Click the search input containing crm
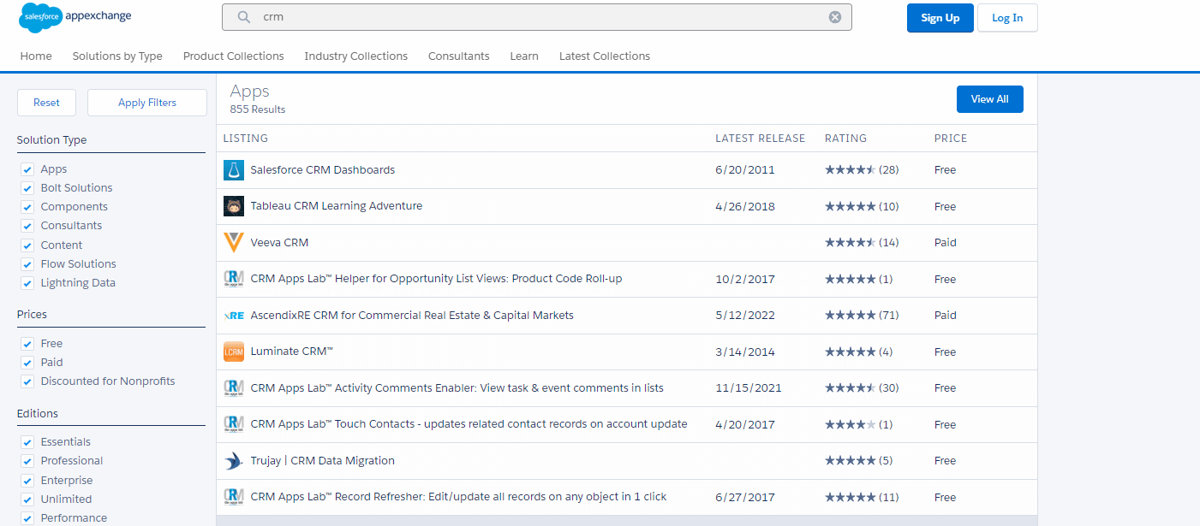This screenshot has width=1200, height=526. (x=536, y=17)
